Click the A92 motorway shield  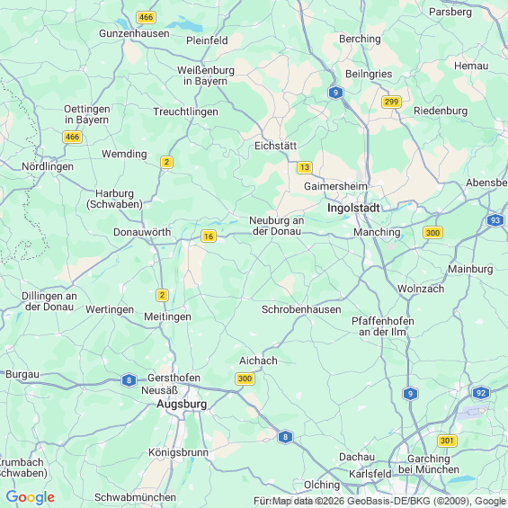click(481, 393)
